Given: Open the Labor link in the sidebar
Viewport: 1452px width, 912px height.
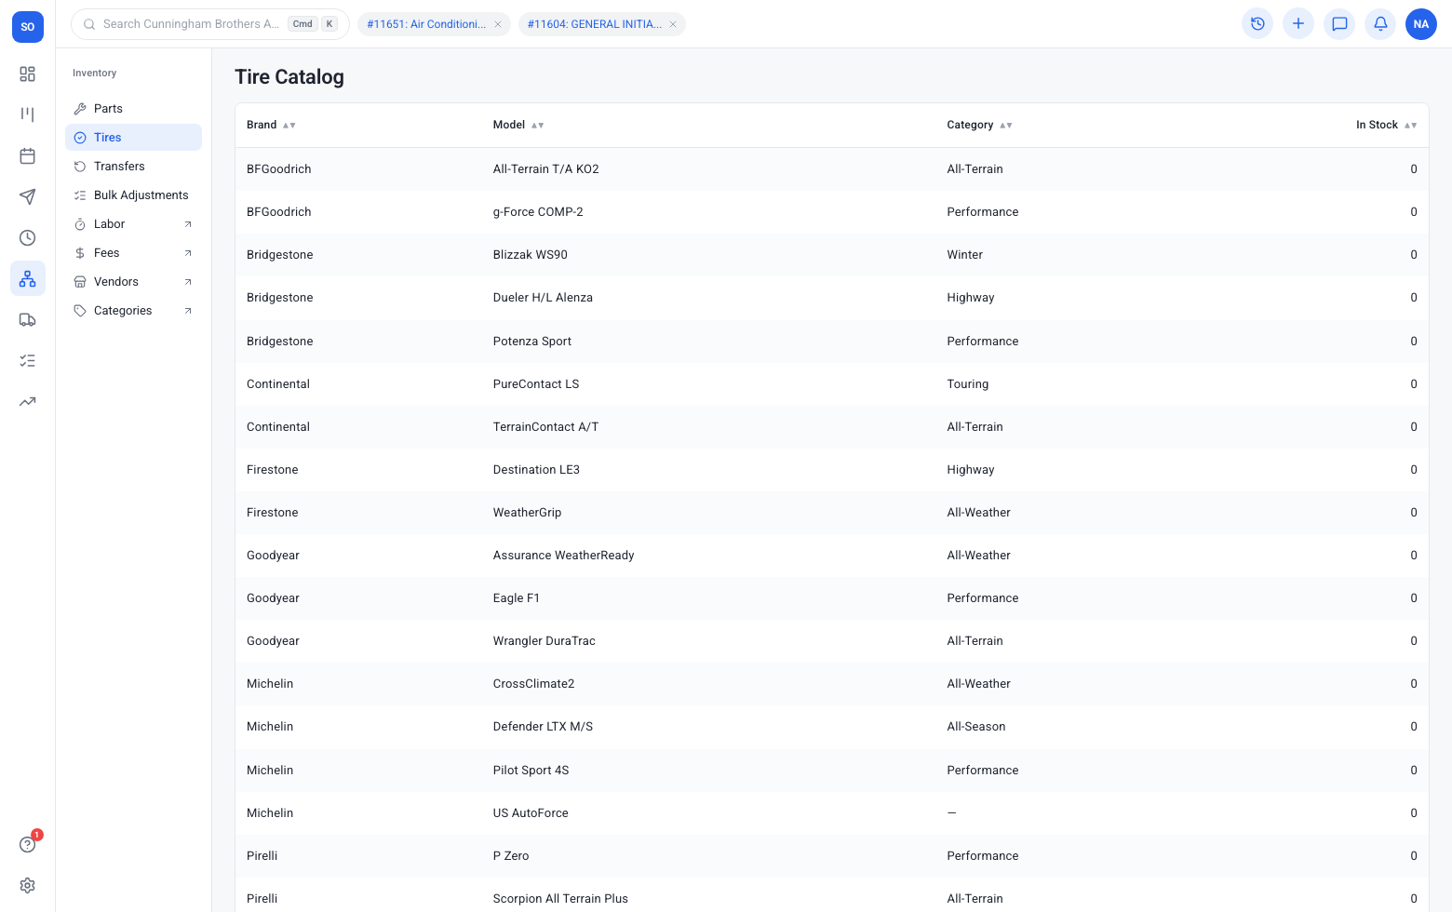Looking at the screenshot, I should [133, 223].
